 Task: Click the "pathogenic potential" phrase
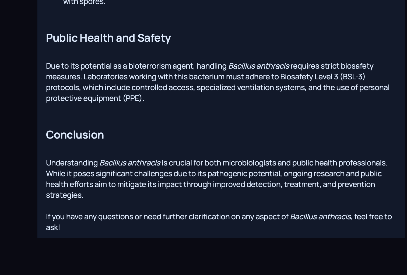pyautogui.click(x=244, y=174)
